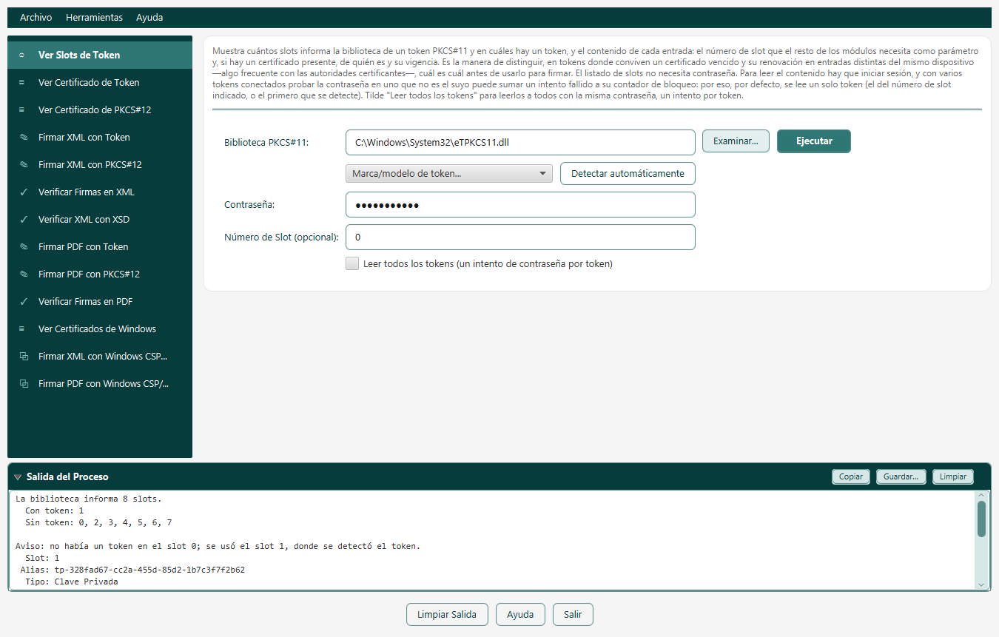This screenshot has height=637, width=999.
Task: Click the pen icon beside Firmar XML con Token
Action: 22,137
